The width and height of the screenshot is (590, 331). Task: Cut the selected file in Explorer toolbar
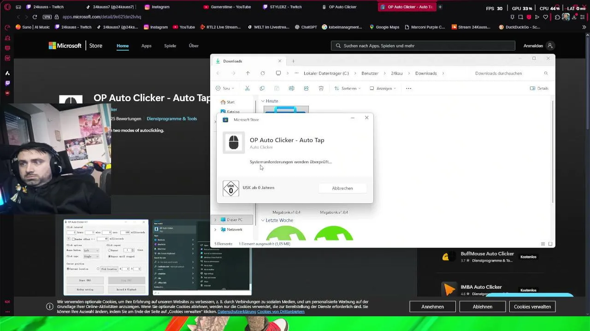point(248,88)
